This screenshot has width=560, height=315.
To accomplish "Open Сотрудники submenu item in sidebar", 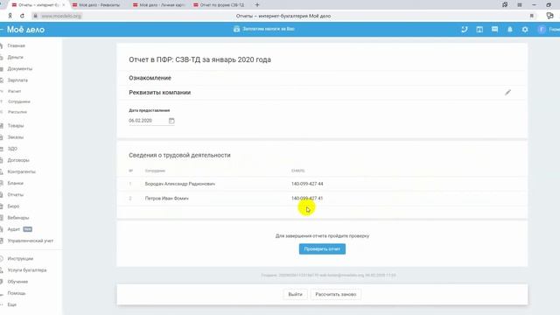I will (19, 101).
